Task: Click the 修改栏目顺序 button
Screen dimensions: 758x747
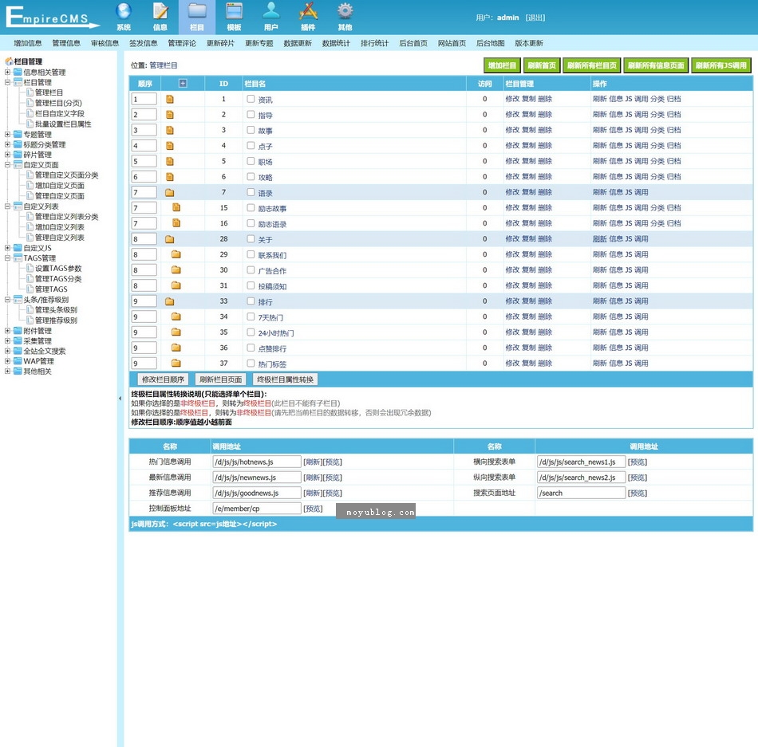Action: point(163,379)
